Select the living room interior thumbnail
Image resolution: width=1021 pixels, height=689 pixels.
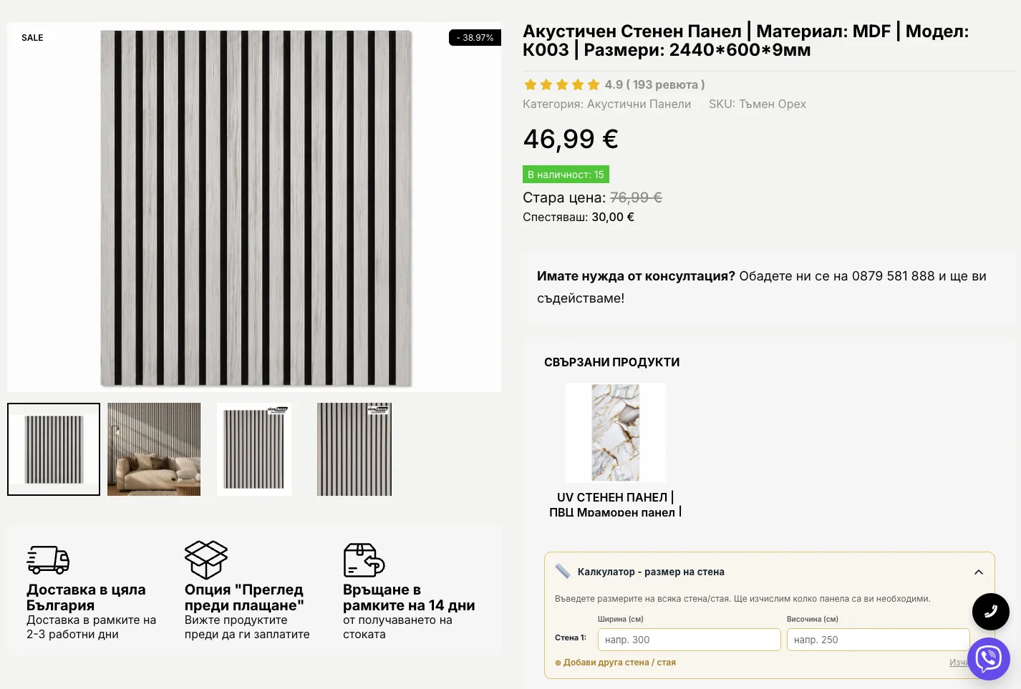coord(154,449)
